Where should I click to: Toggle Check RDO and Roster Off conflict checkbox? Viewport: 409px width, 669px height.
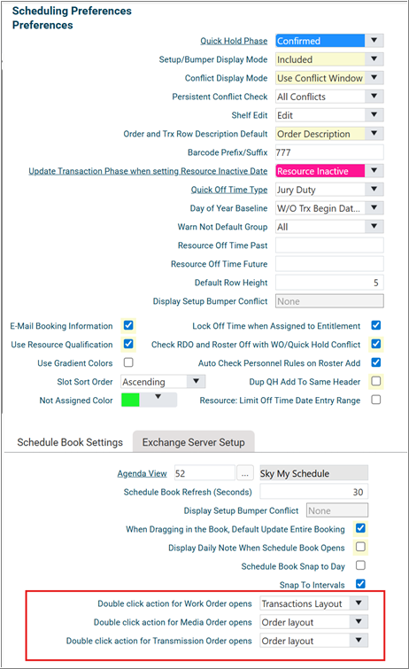[375, 344]
